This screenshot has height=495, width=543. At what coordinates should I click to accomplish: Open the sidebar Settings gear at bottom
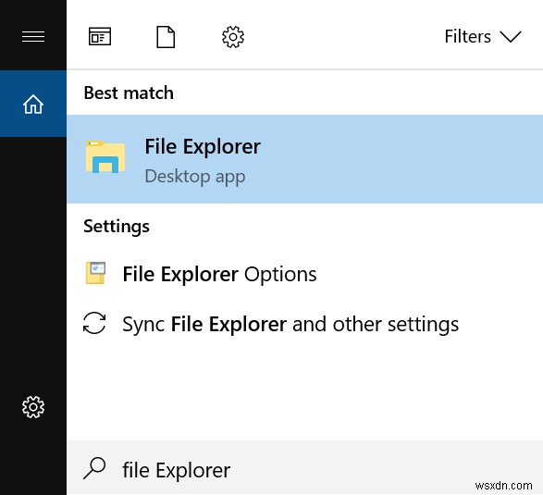[x=33, y=407]
